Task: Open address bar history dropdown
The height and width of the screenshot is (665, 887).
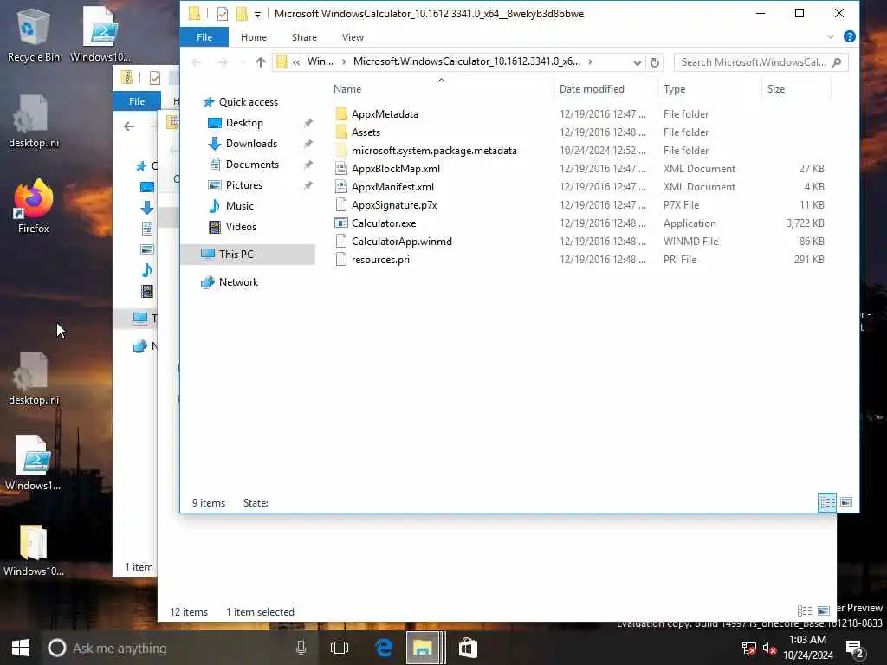Action: click(x=637, y=62)
